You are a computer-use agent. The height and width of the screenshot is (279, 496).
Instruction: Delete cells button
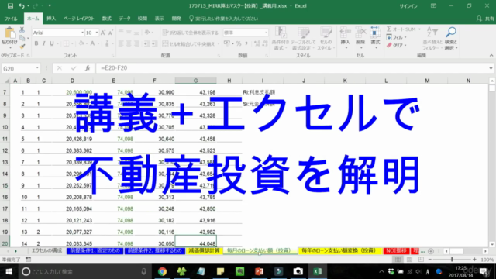click(x=360, y=38)
